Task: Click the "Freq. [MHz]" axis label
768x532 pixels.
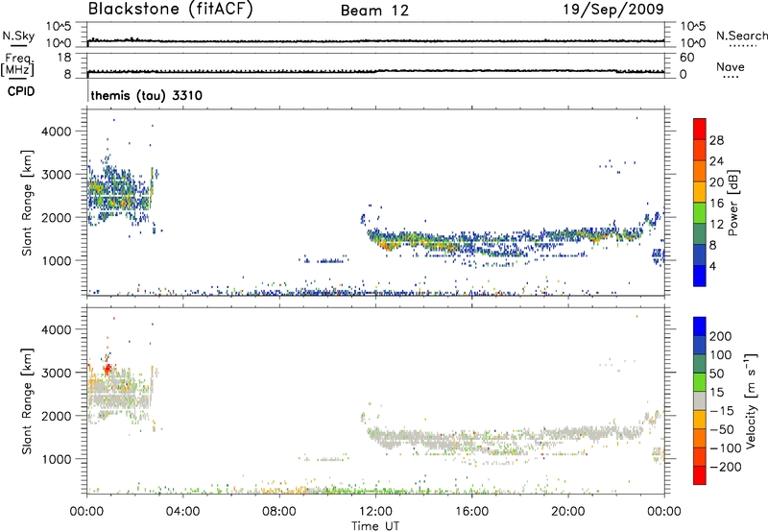Action: point(17,65)
